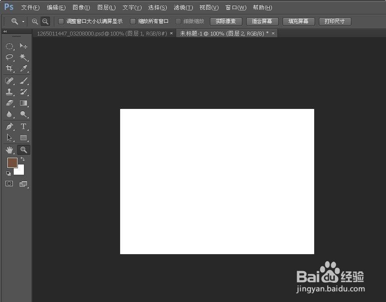
Task: Open the foreground color swatch
Action: (x=12, y=163)
